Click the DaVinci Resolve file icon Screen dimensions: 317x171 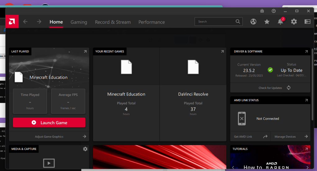pyautogui.click(x=193, y=67)
